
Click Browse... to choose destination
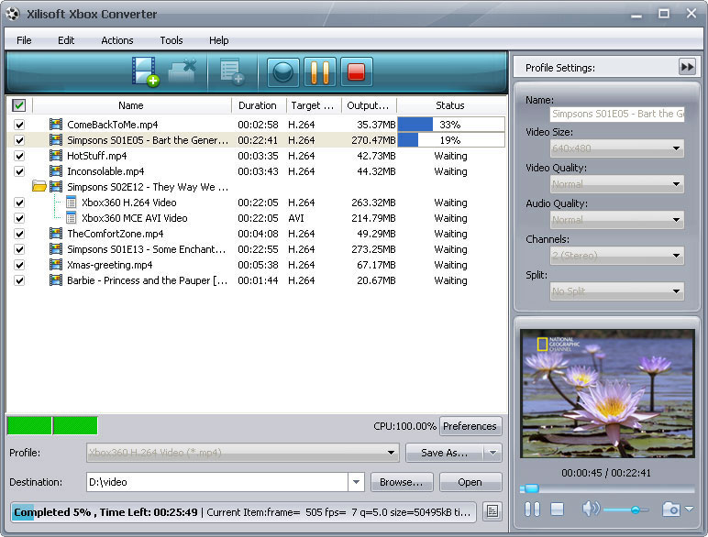point(402,482)
